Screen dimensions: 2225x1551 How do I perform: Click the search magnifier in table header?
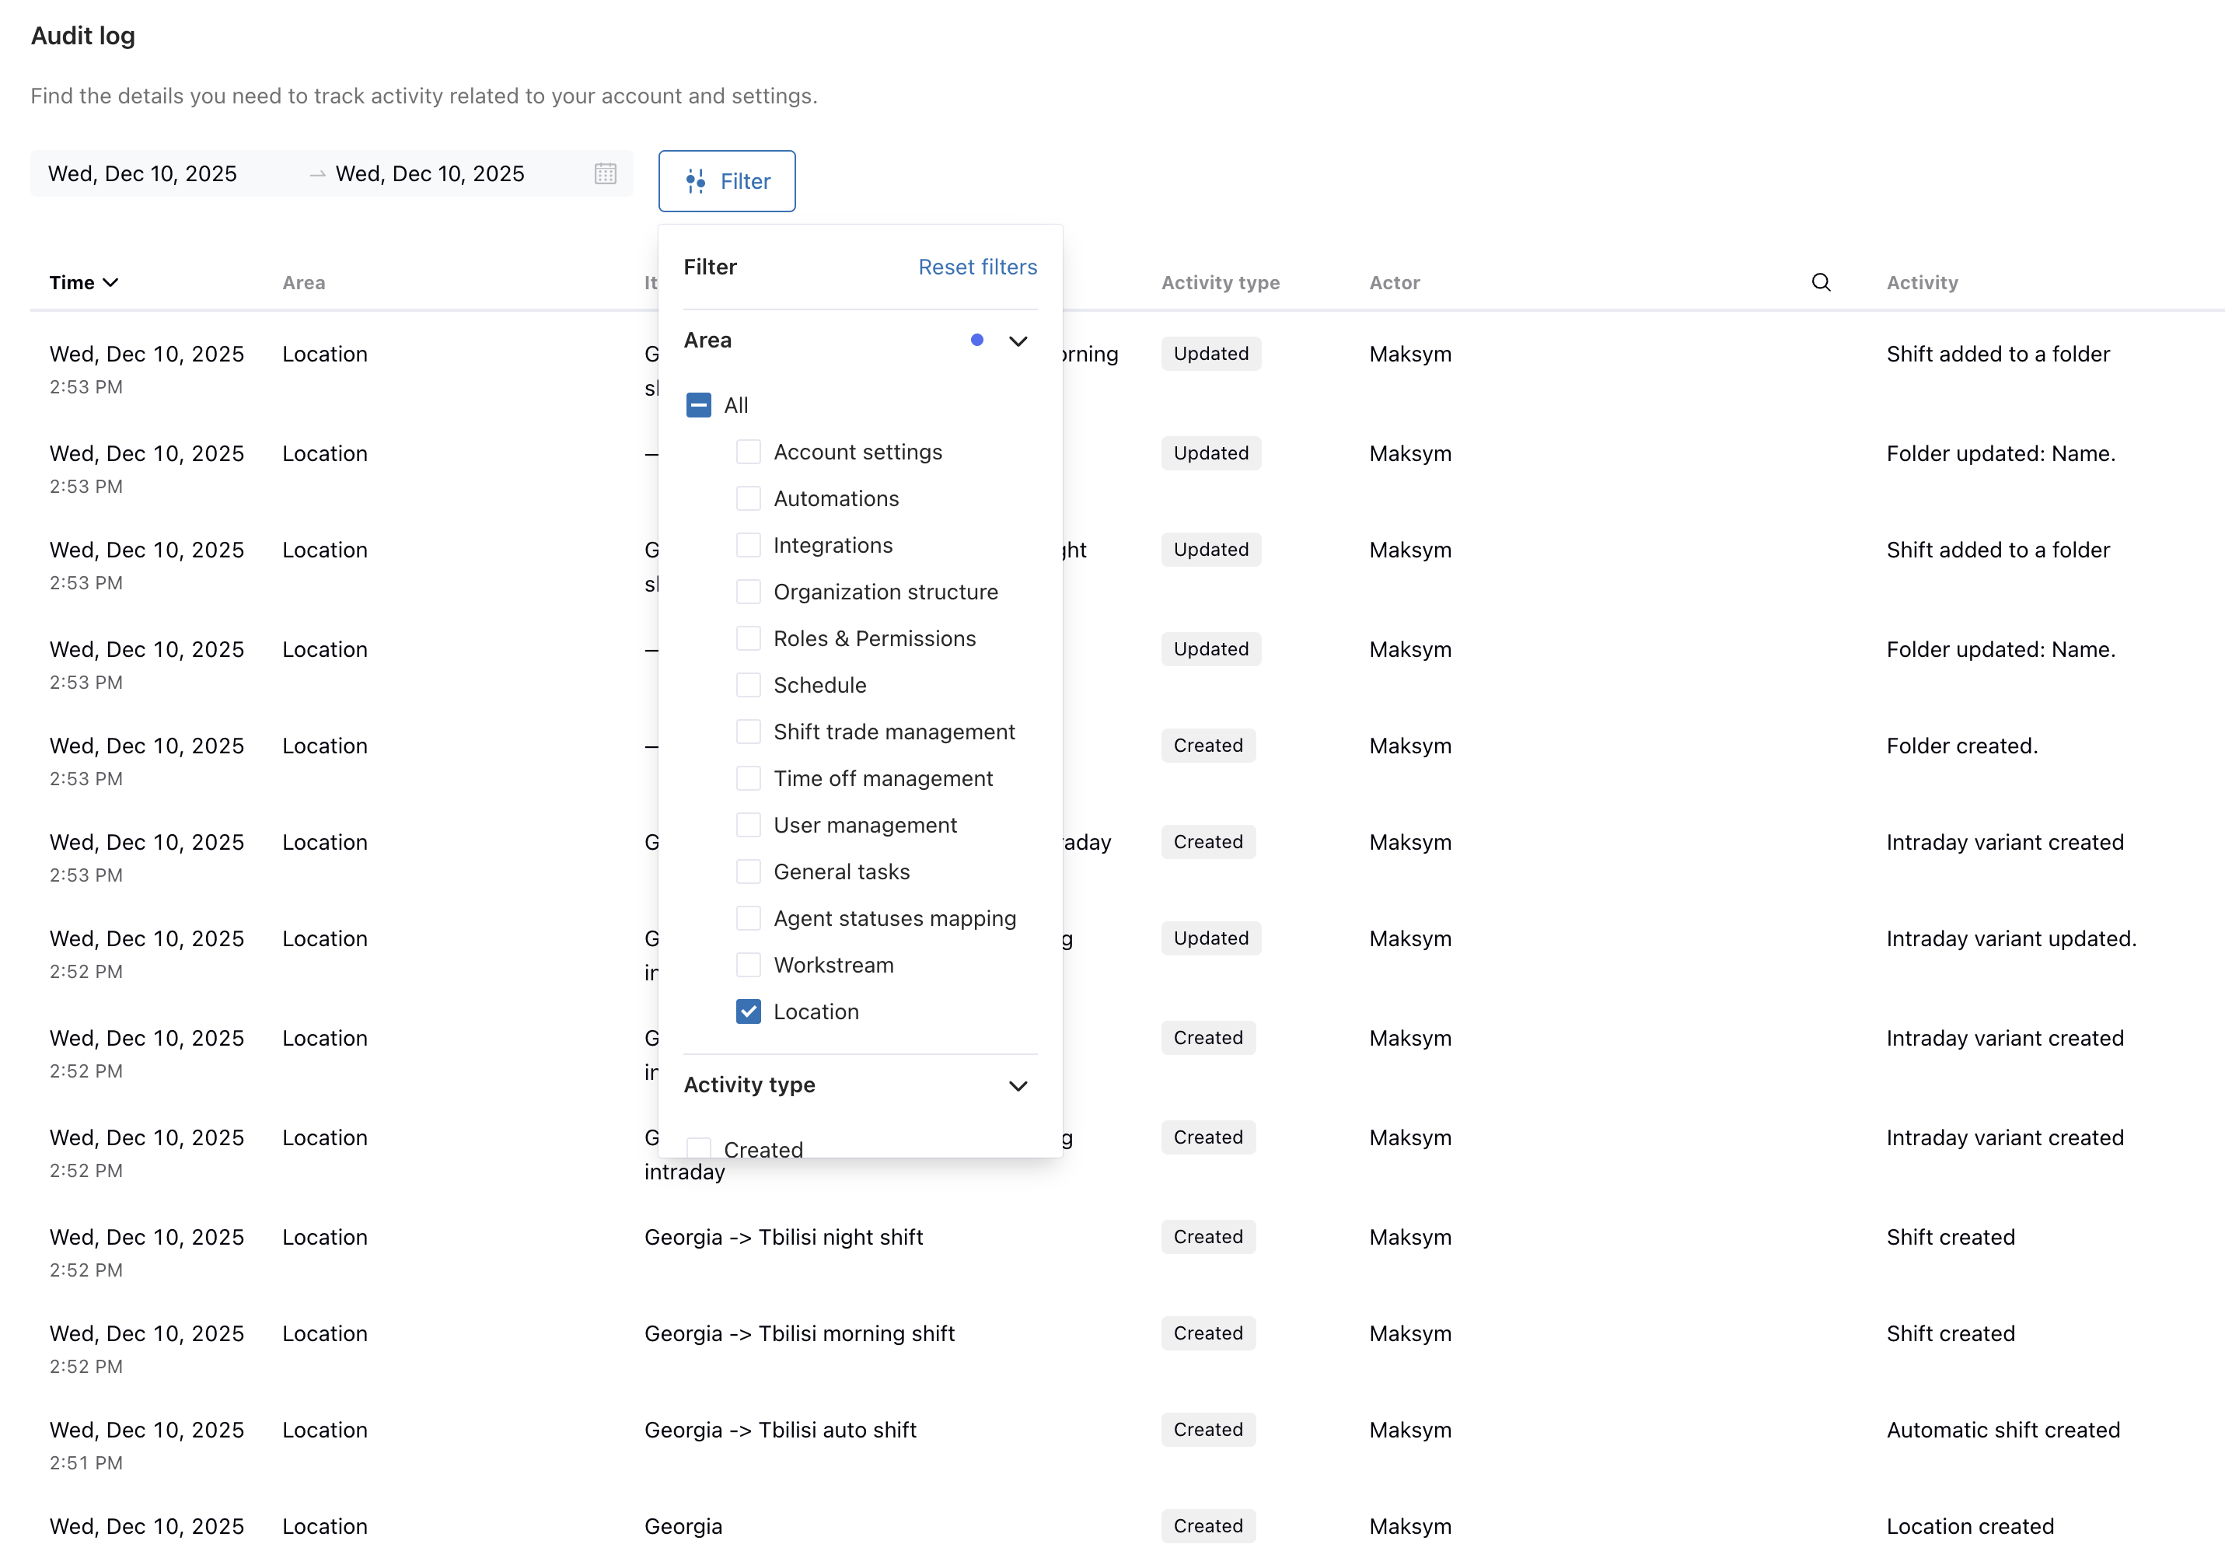pos(1821,282)
